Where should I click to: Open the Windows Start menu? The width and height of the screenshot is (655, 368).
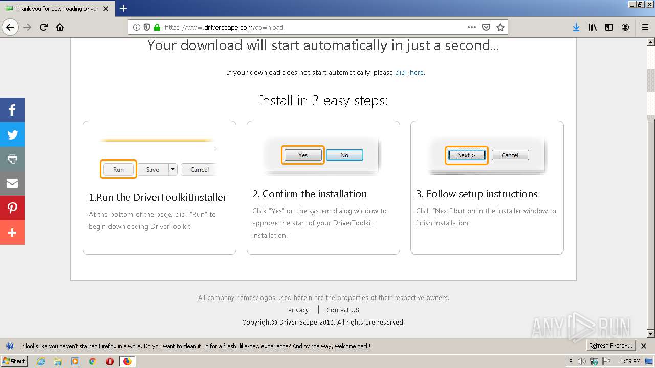14,361
